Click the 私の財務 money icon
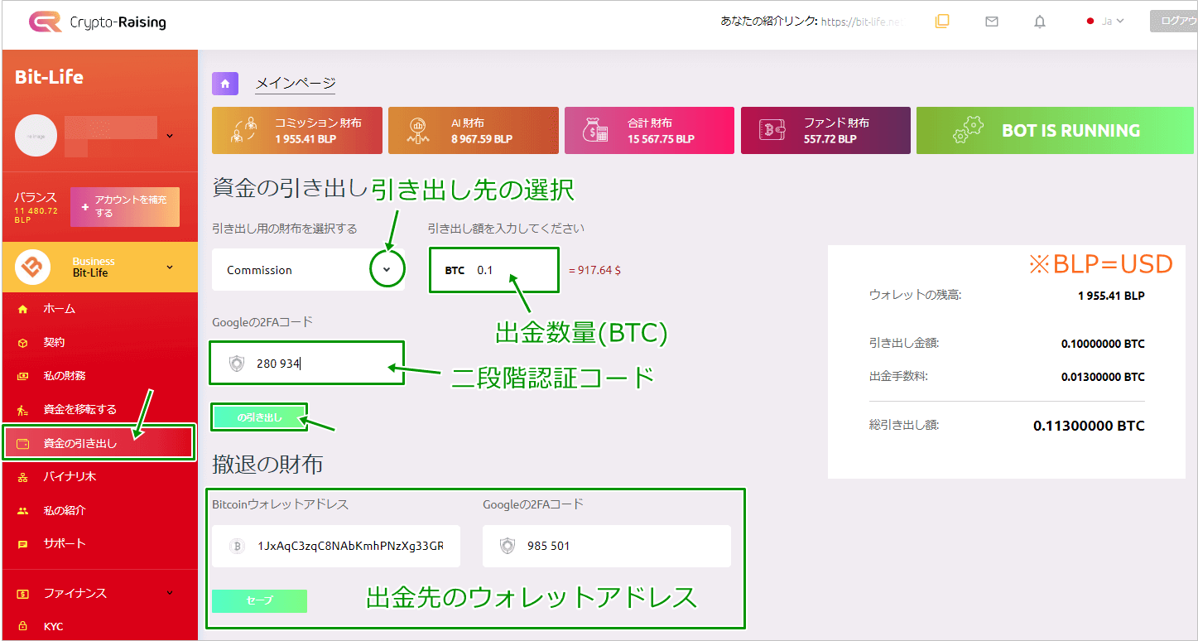 (x=23, y=376)
